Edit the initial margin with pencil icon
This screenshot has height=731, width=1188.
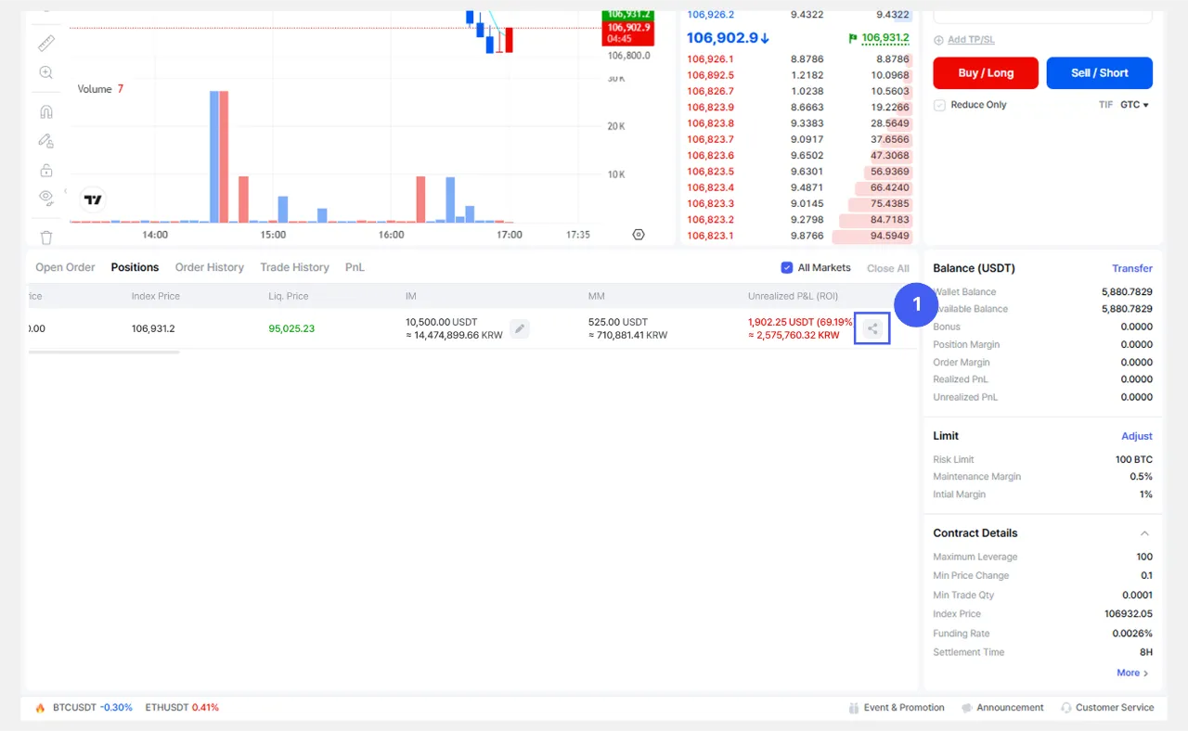click(x=520, y=328)
